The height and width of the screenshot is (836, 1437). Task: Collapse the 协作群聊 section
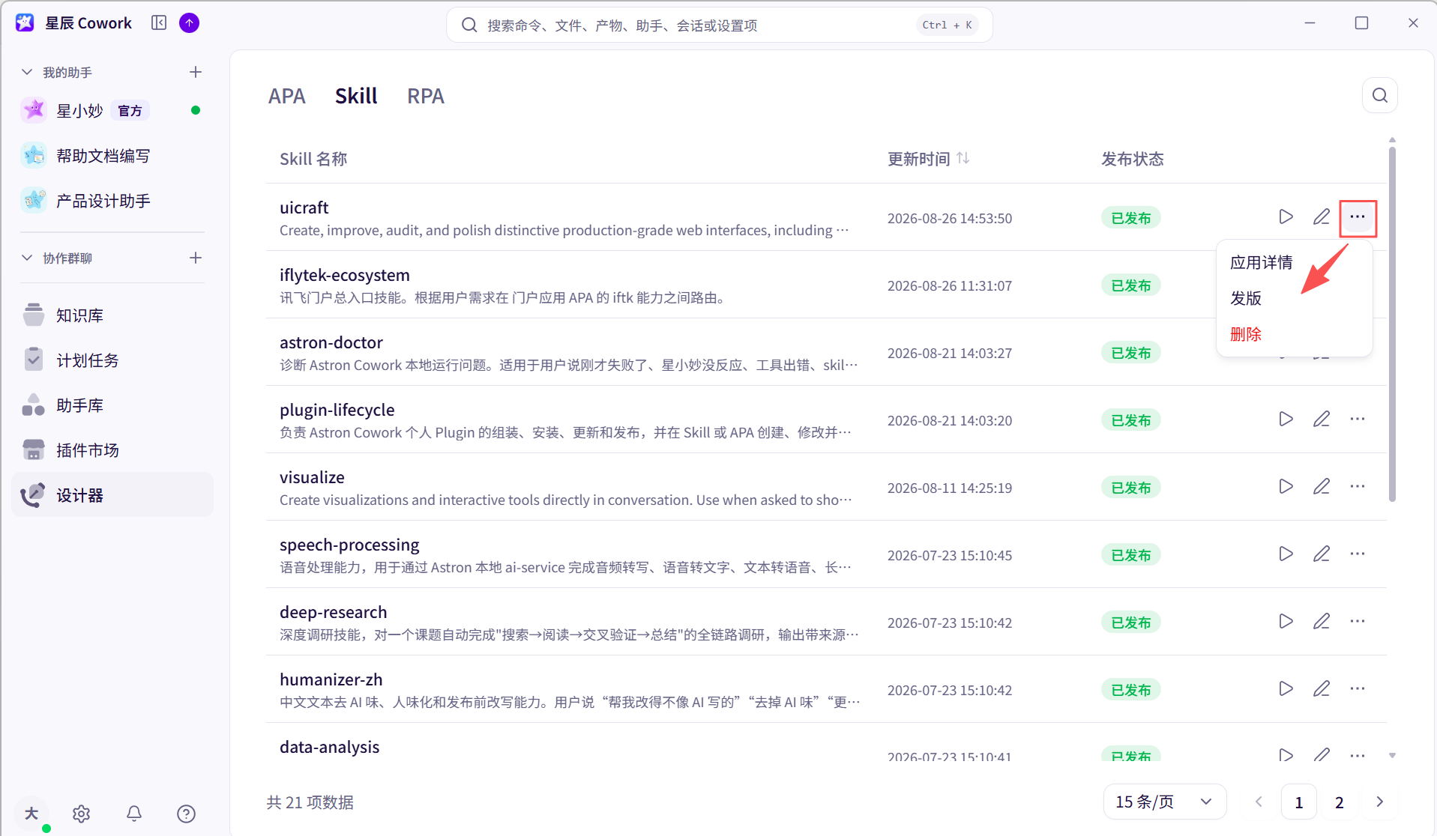tap(27, 258)
